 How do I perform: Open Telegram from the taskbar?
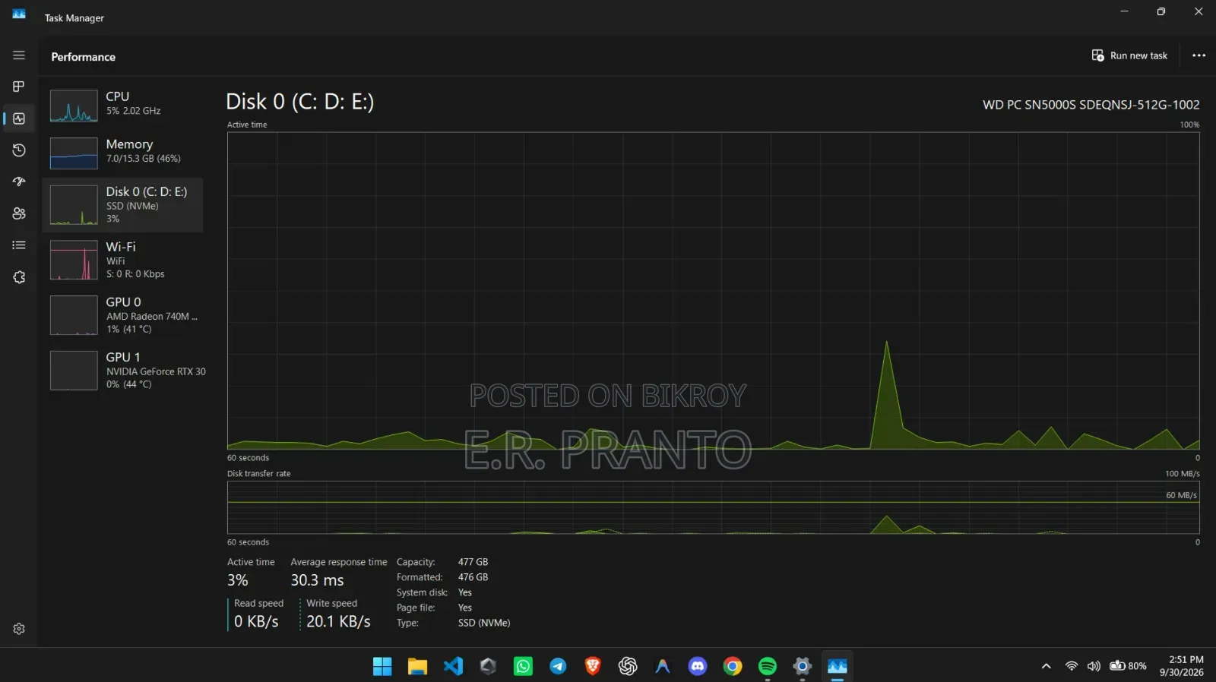558,666
